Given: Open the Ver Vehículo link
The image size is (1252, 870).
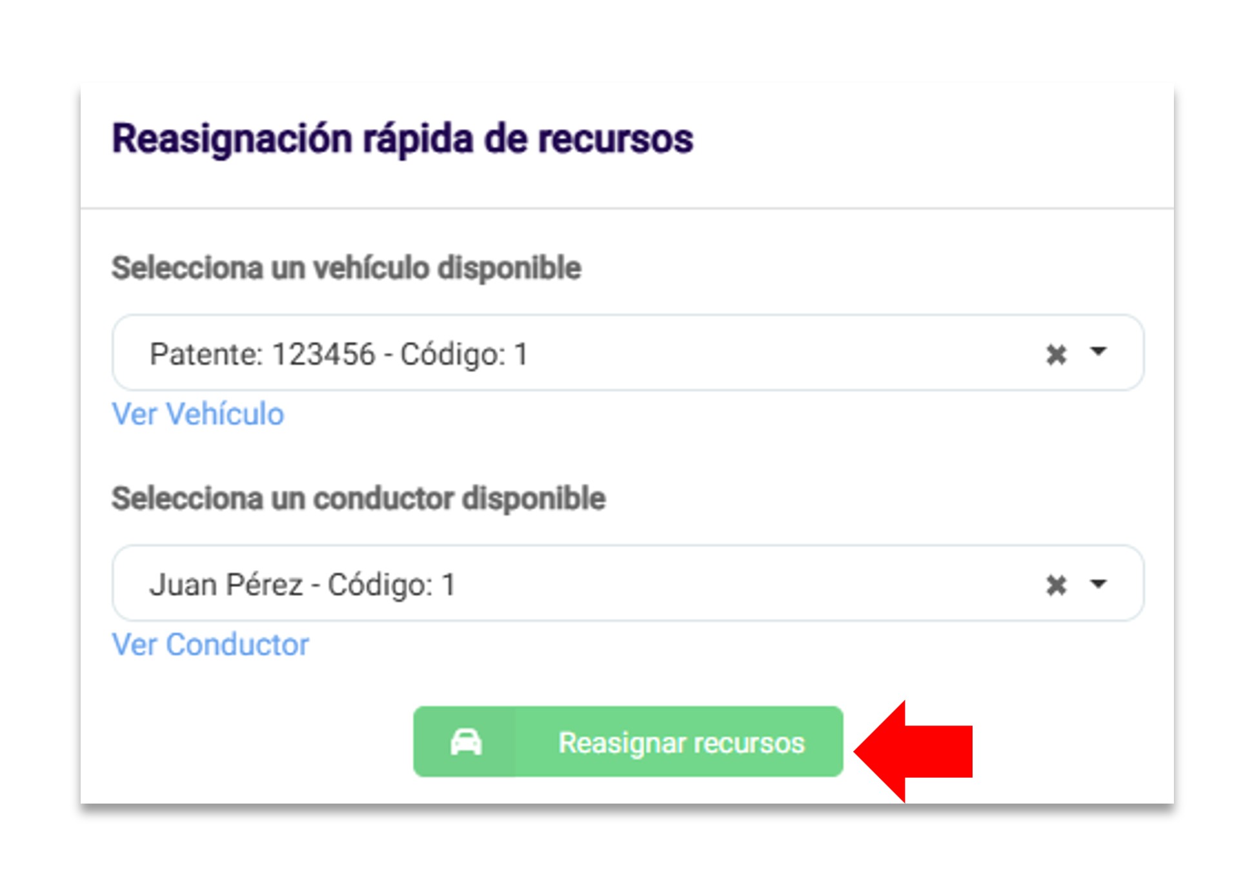Looking at the screenshot, I should 197,414.
